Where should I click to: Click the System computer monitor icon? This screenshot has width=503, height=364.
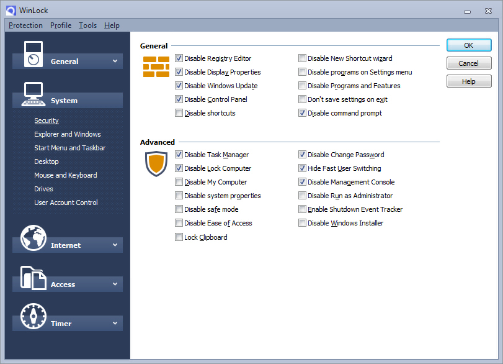33,94
